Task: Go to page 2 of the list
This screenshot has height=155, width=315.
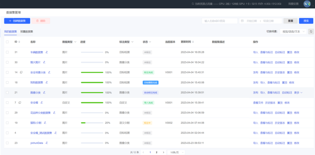Action: [x=157, y=152]
